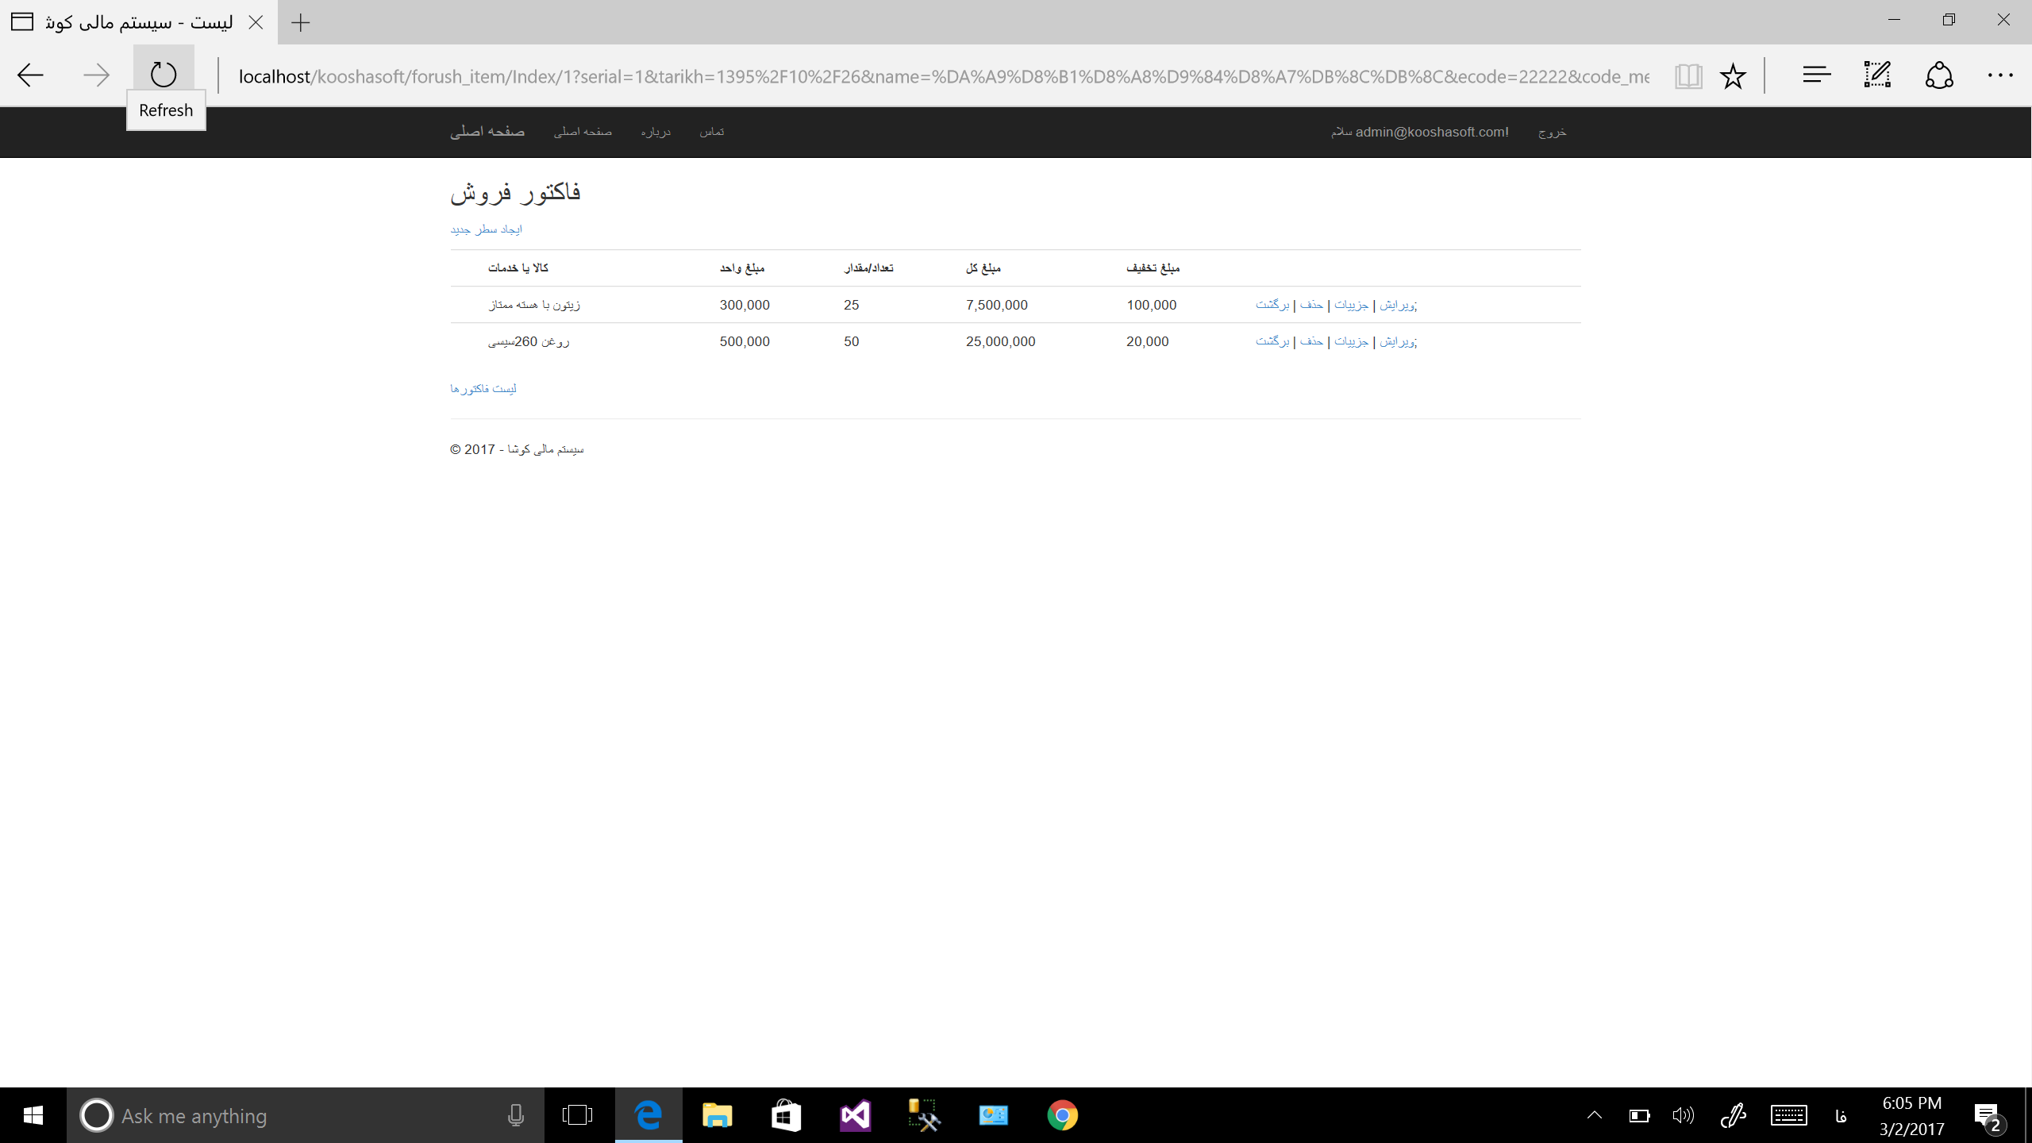Click the browser Refresh button
This screenshot has width=2032, height=1143.
[164, 75]
